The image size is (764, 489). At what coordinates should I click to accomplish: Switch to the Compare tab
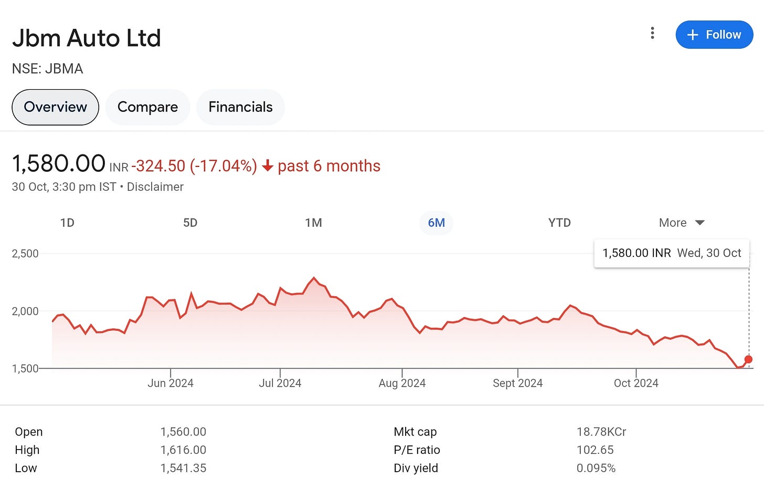pyautogui.click(x=147, y=107)
